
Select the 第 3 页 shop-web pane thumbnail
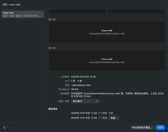click(x=107, y=60)
